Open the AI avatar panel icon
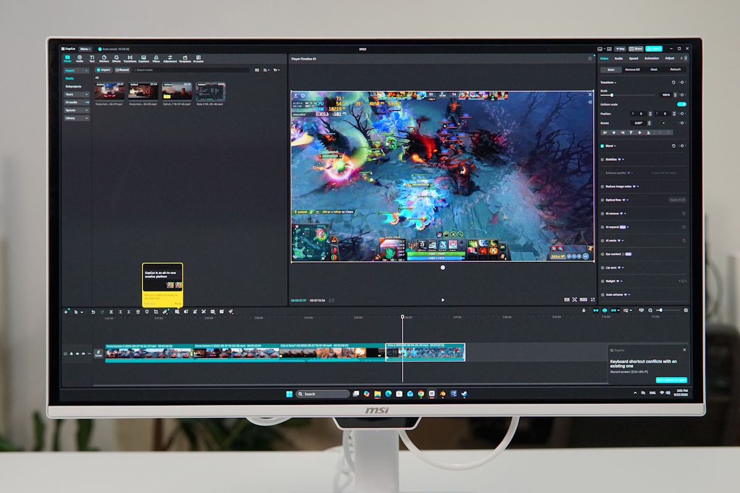 199,57
